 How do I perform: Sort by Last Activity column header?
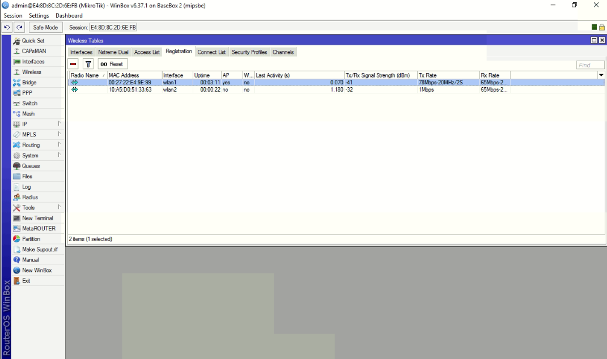tap(299, 75)
